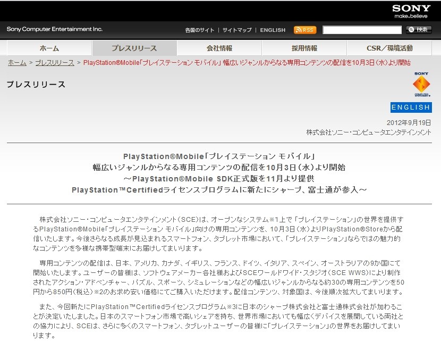
Task: Switch to the ENGLISH site in the header
Action: pyautogui.click(x=273, y=30)
